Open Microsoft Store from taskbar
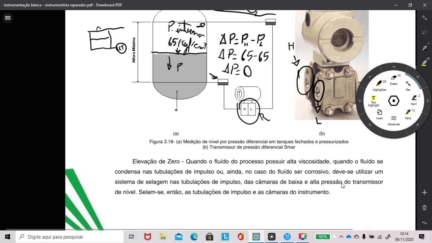 coord(210,237)
